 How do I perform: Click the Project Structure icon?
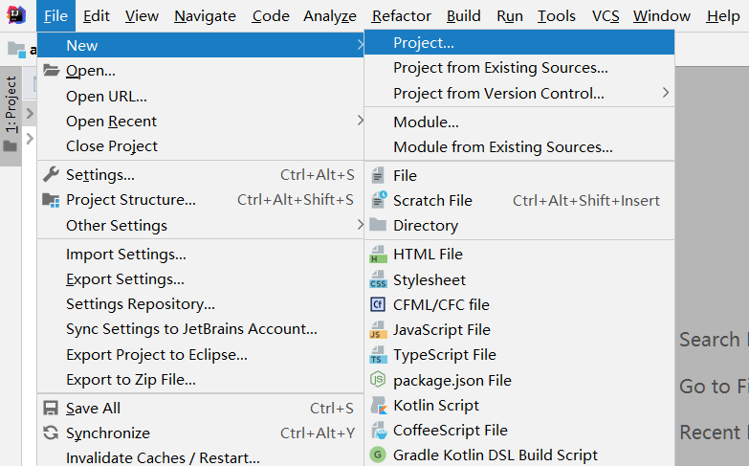pyautogui.click(x=51, y=200)
